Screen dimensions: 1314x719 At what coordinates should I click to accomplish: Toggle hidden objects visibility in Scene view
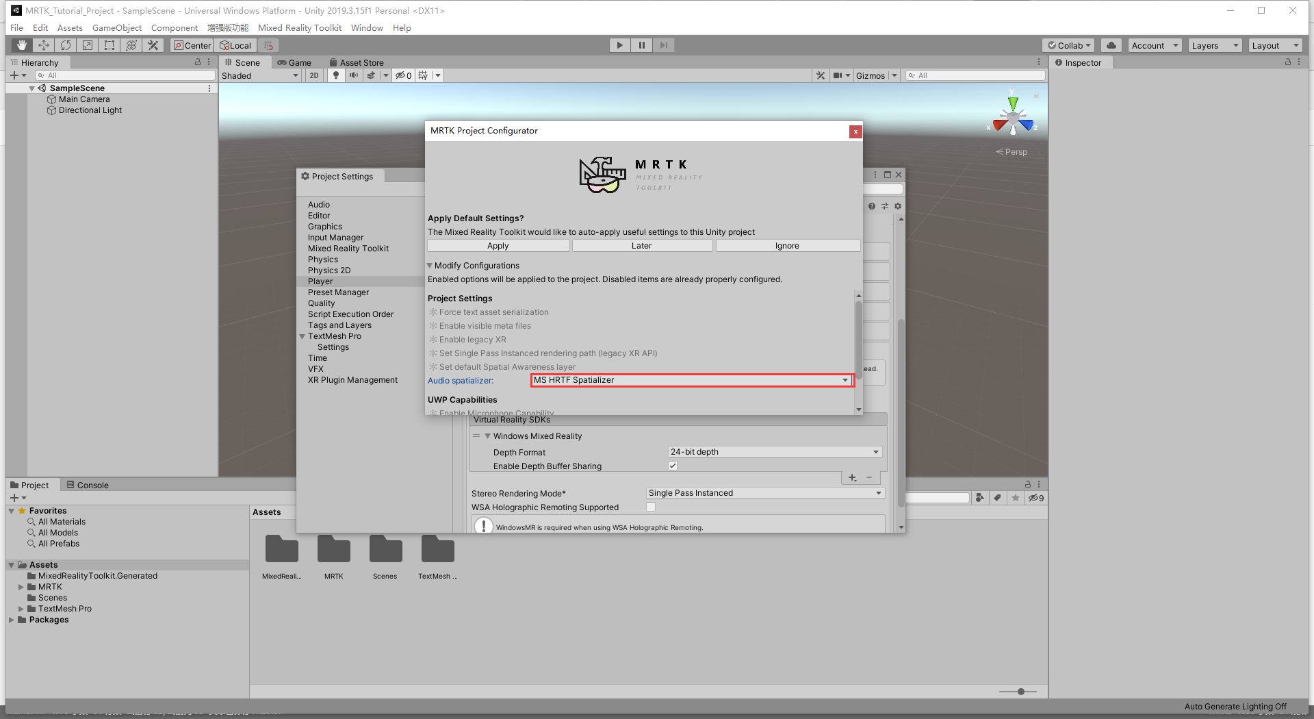click(404, 75)
